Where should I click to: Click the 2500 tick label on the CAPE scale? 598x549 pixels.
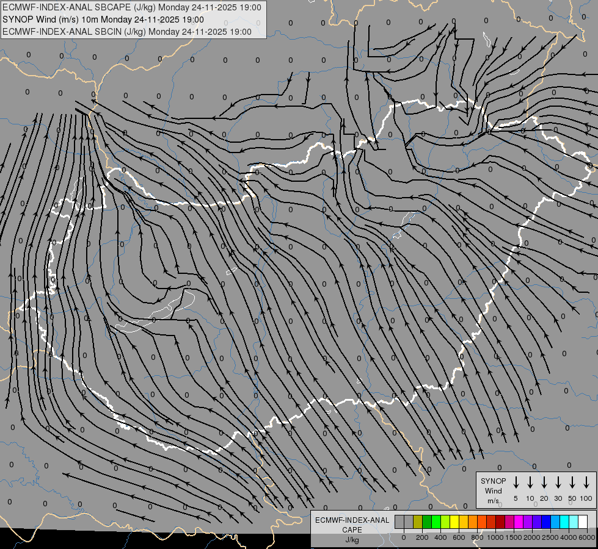(550, 537)
